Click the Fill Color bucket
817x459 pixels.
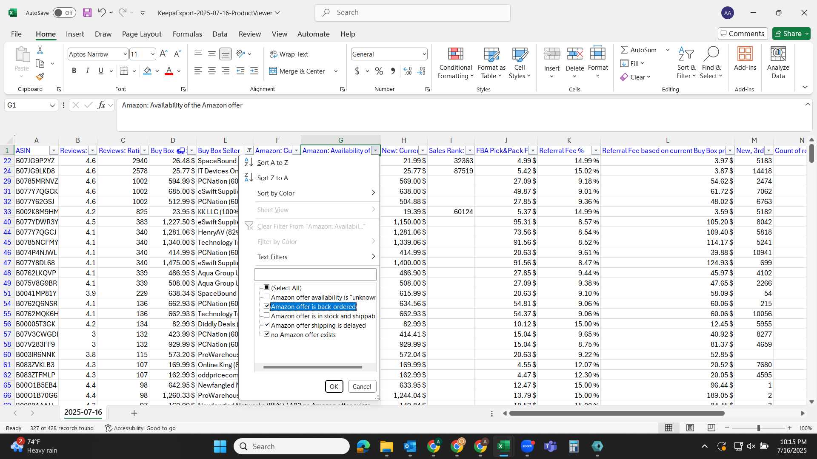tap(147, 71)
